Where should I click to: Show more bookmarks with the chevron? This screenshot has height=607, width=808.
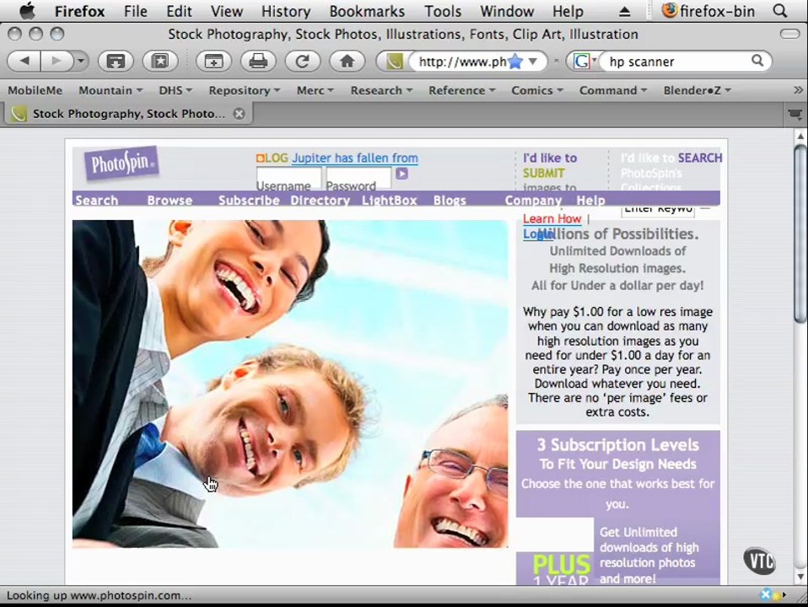pos(798,90)
